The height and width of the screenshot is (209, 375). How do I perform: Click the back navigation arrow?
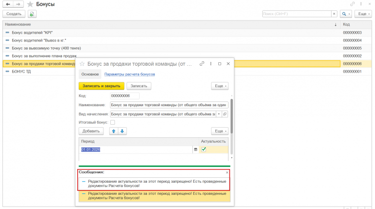[8, 4]
